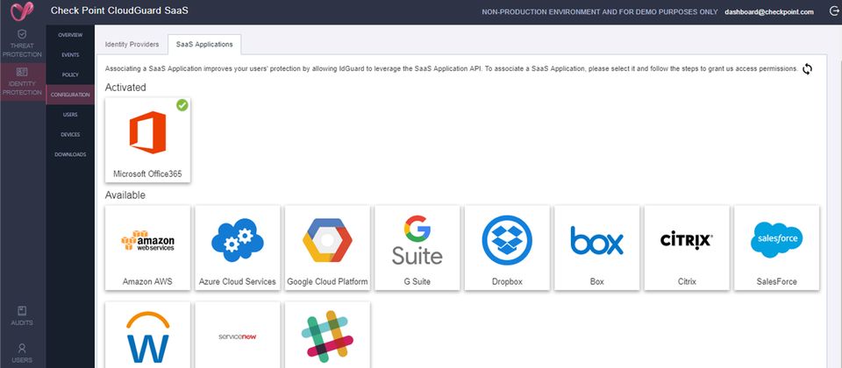Viewport: 842px width, 368px height.
Task: Open Downloads in the submenu
Action: click(x=70, y=154)
